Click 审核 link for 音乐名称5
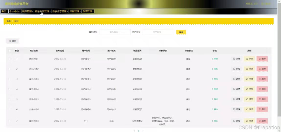Screen dimensions: 281x132 click(x=215, y=99)
